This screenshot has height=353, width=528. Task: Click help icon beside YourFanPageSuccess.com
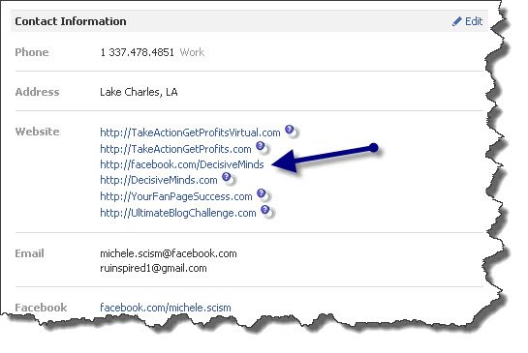point(261,193)
